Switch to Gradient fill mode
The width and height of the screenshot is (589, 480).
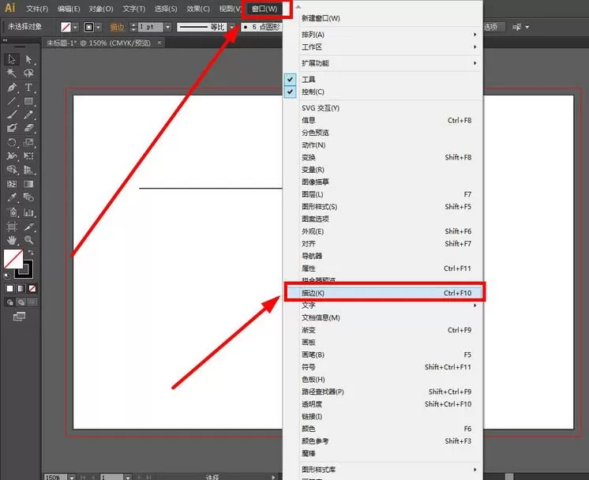point(21,288)
